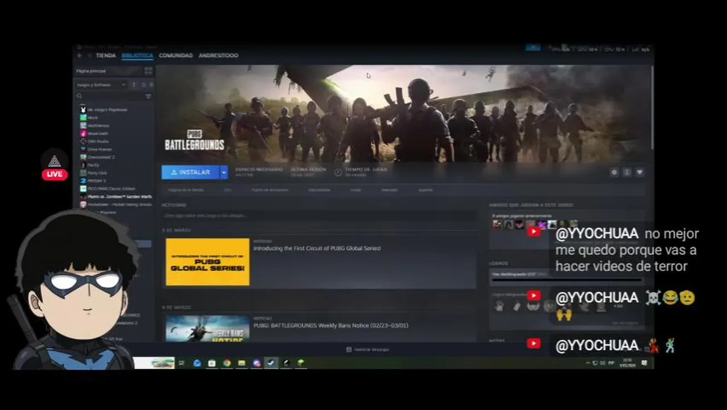Viewport: 727px width, 410px height.
Task: Click the Windows taskbar search box
Action: click(154, 363)
